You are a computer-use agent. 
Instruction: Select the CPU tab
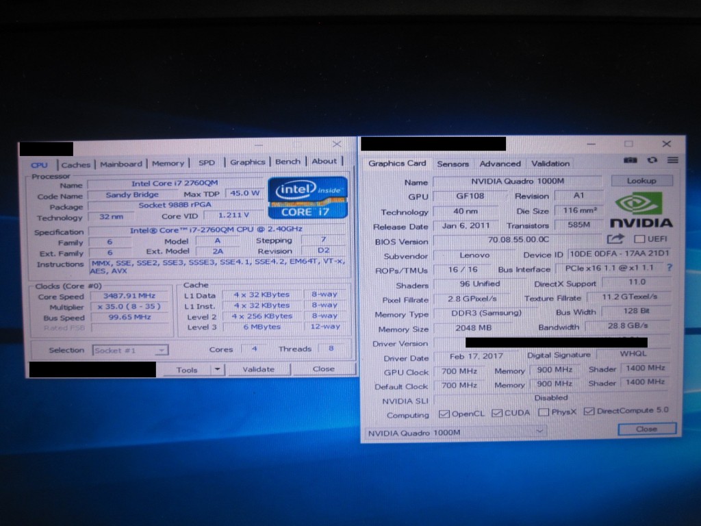pyautogui.click(x=39, y=165)
